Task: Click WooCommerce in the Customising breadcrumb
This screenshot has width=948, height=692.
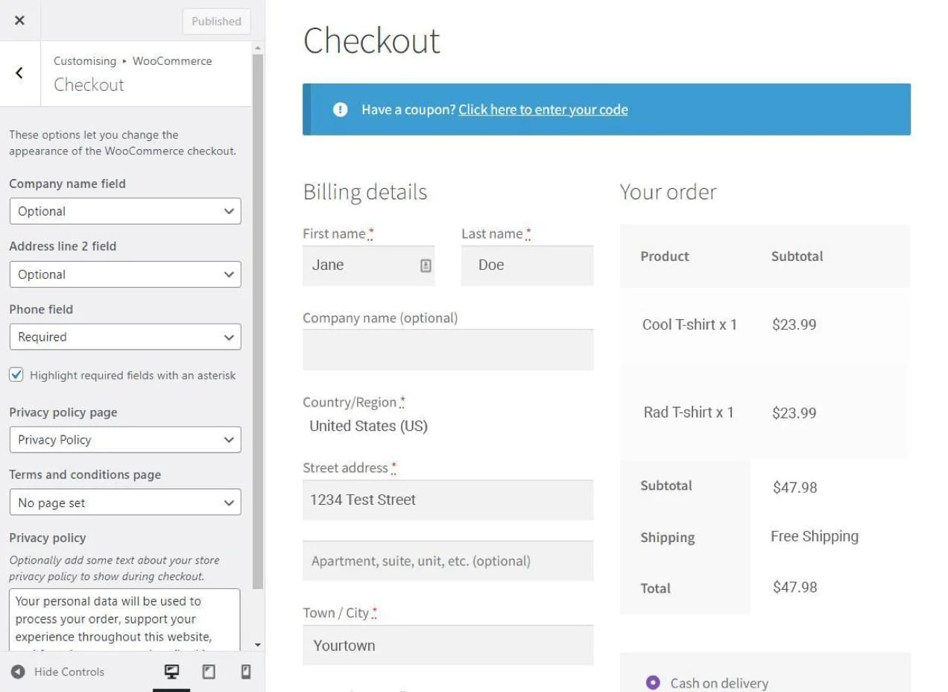Action: tap(172, 60)
